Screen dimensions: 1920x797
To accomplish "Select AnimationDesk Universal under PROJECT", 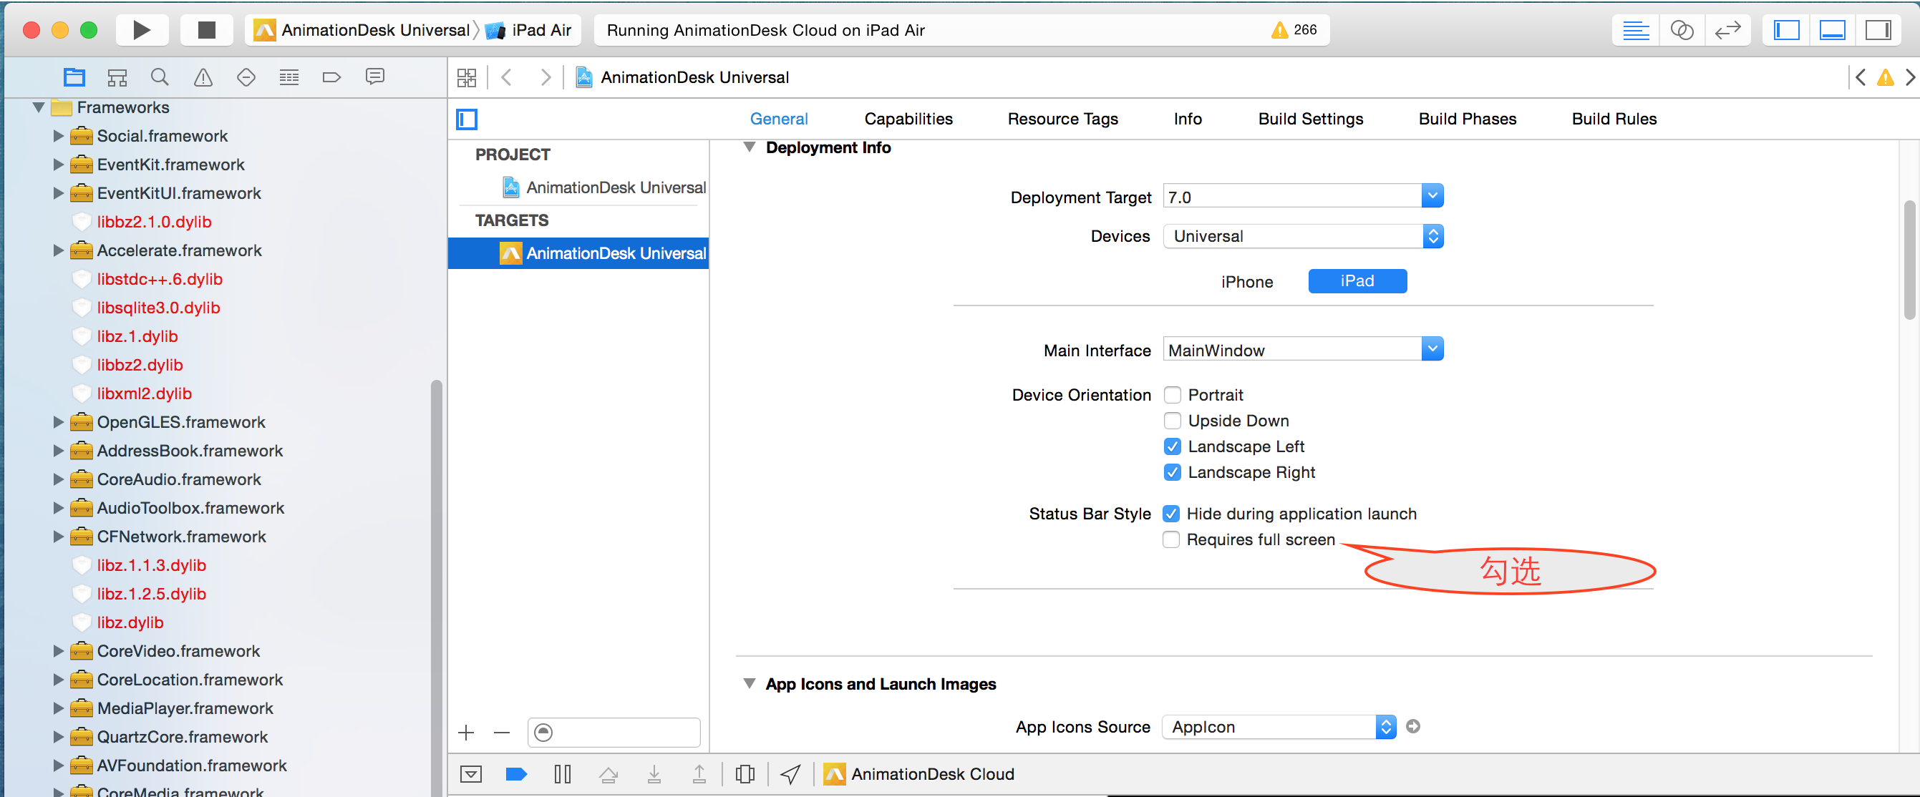I will click(x=604, y=187).
